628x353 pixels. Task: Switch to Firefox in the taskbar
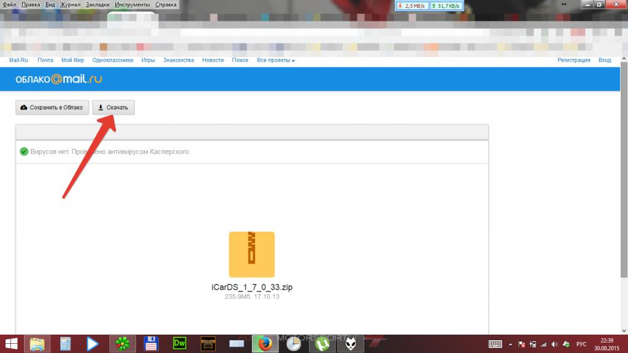pyautogui.click(x=265, y=344)
